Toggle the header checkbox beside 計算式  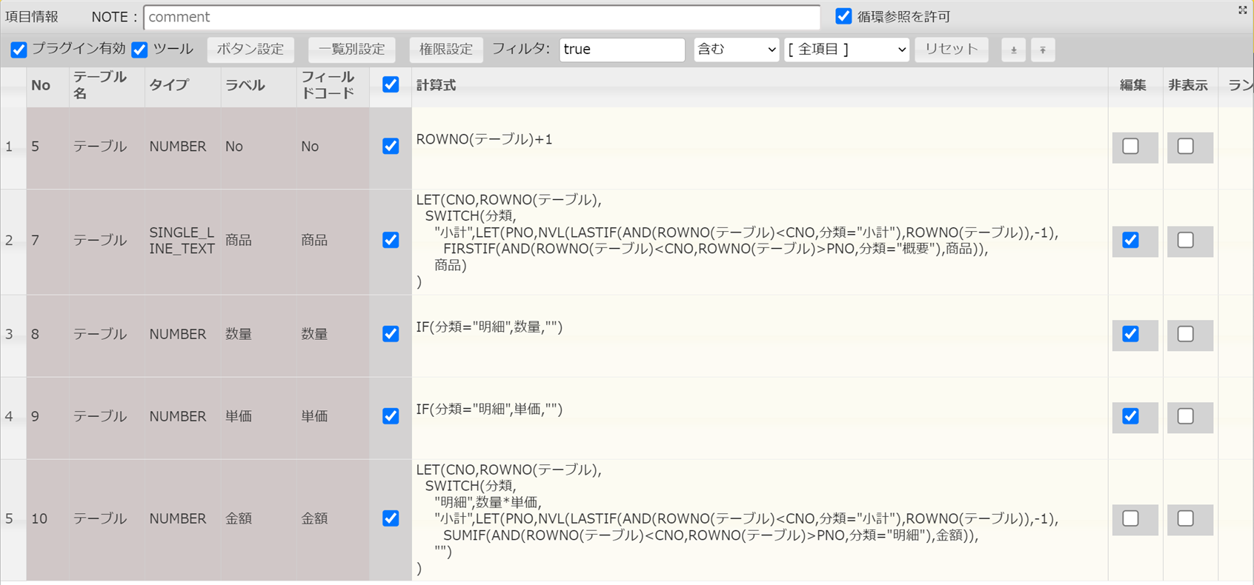point(391,84)
